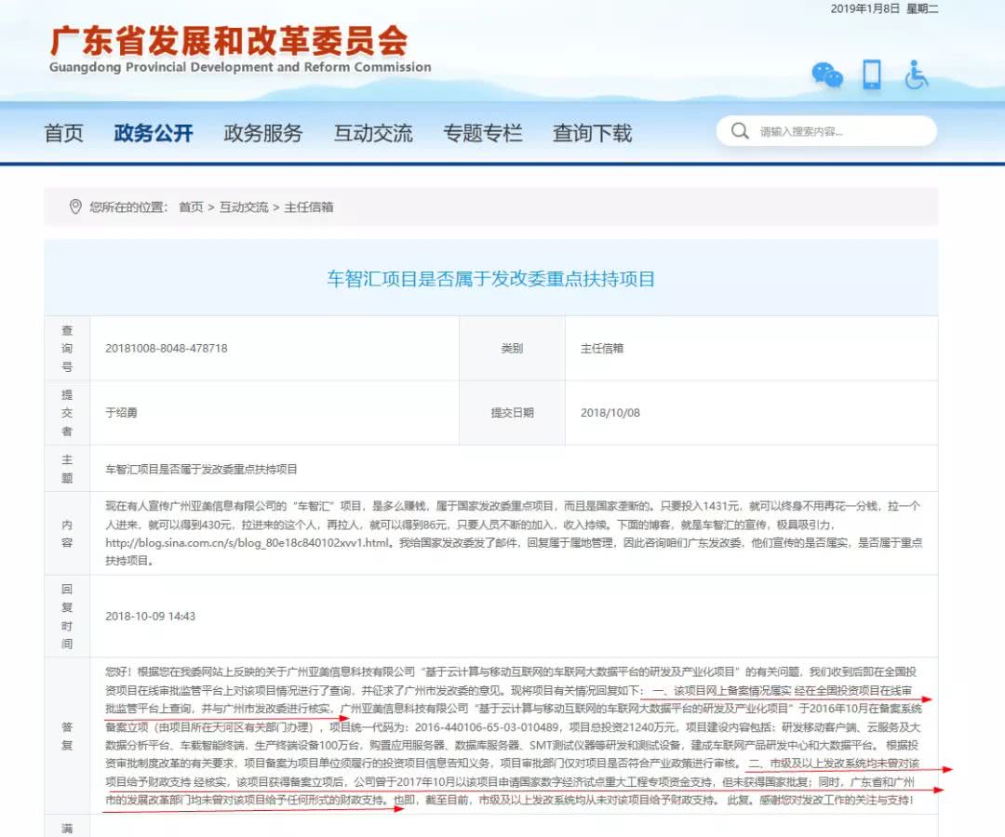Click the blog.sina.com.cn URL in the content
Viewport: 1005px width, 837px height.
point(248,542)
